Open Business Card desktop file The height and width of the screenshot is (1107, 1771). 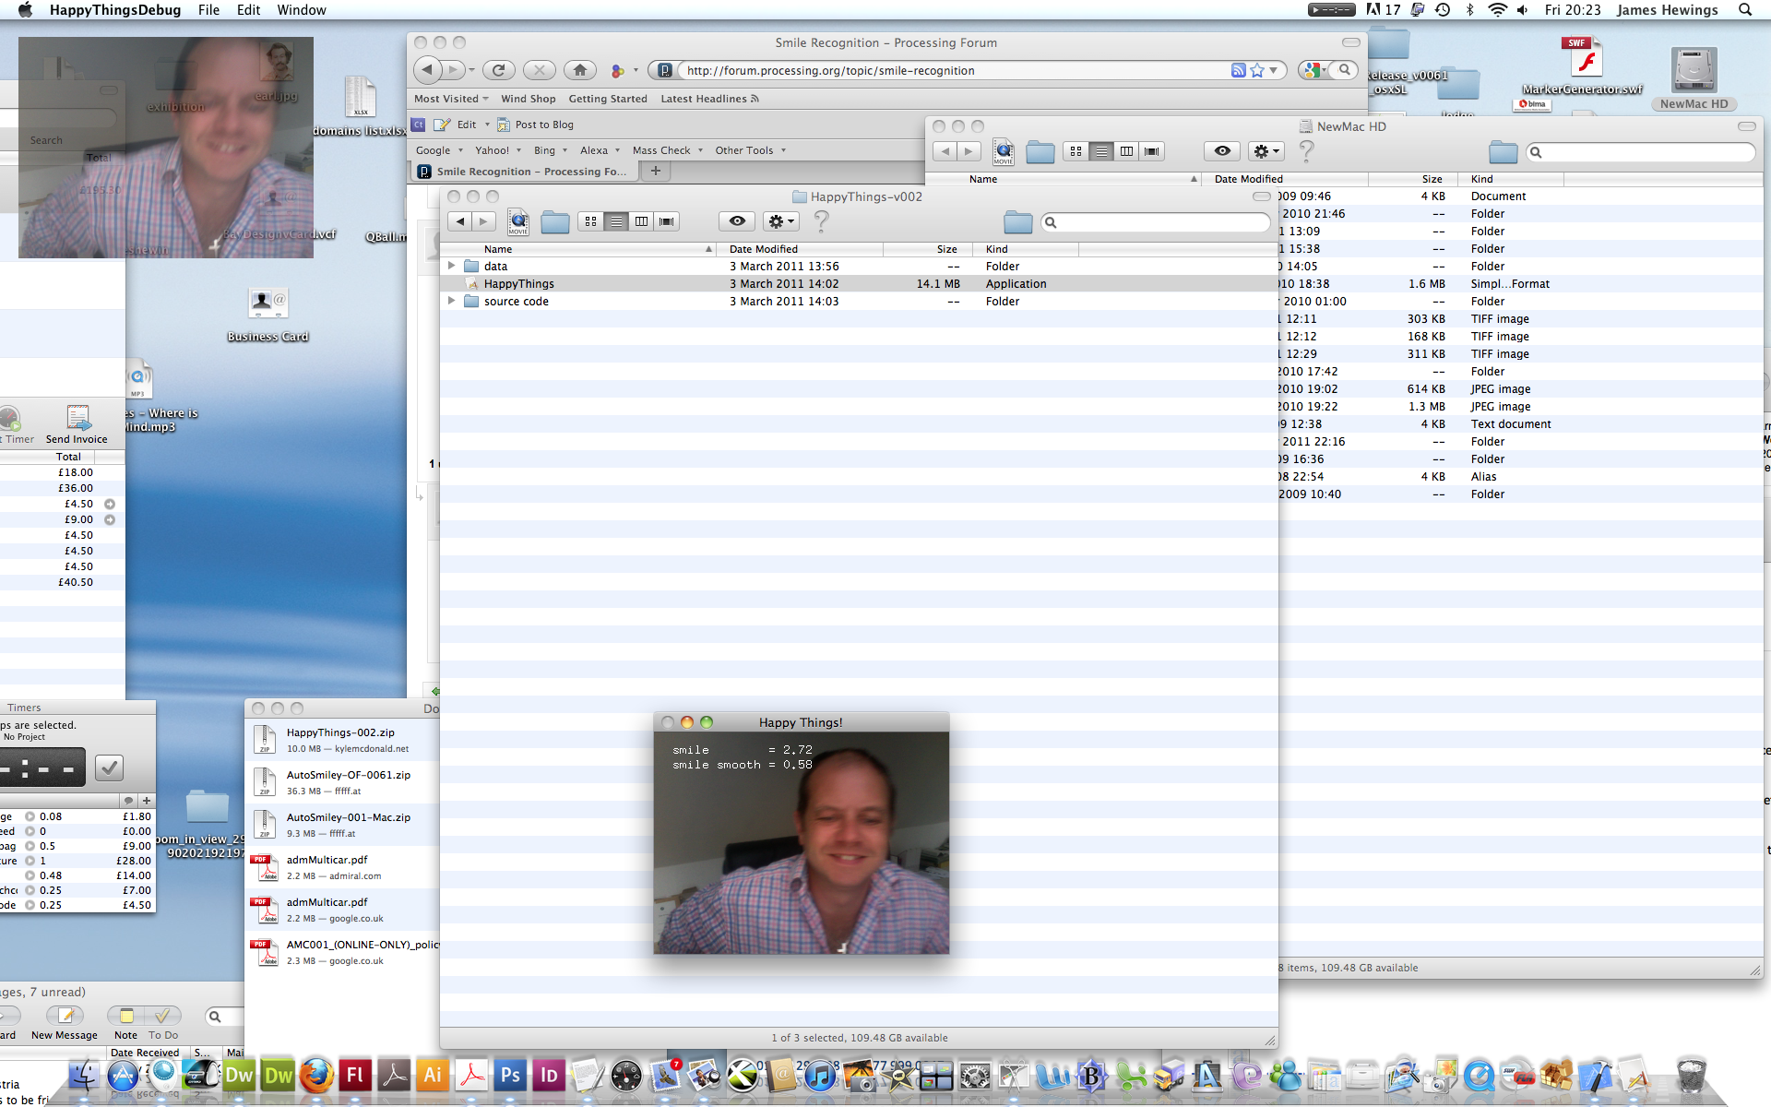point(267,315)
